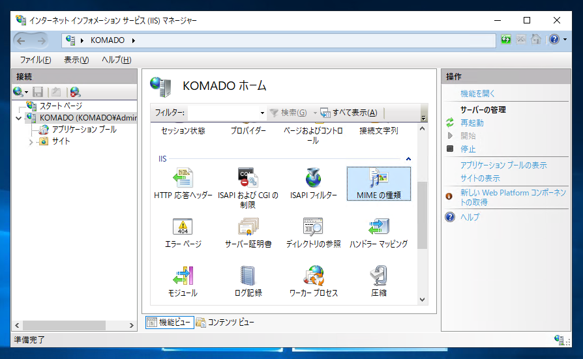Click the Home icon in toolbar
The image size is (583, 359).
(x=536, y=39)
